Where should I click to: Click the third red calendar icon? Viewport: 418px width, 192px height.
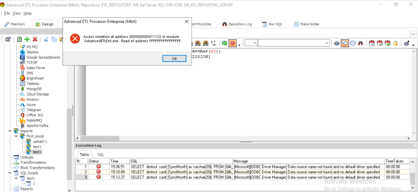coord(388,43)
